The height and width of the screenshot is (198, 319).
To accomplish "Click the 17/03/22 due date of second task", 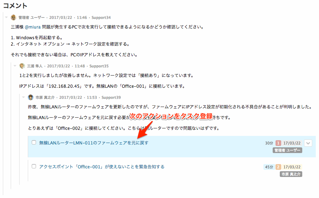I will click(x=292, y=167).
